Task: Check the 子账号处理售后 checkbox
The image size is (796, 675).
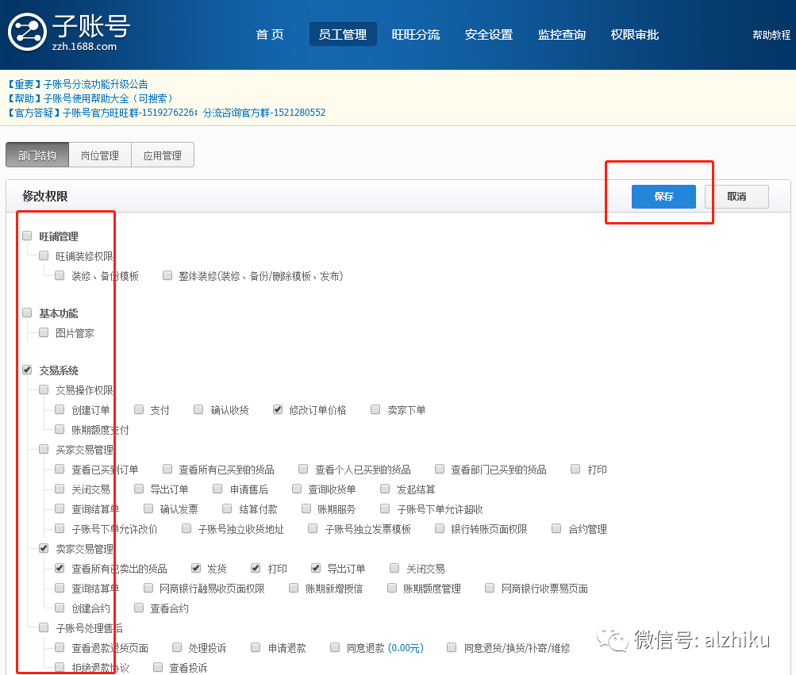Action: 44,627
